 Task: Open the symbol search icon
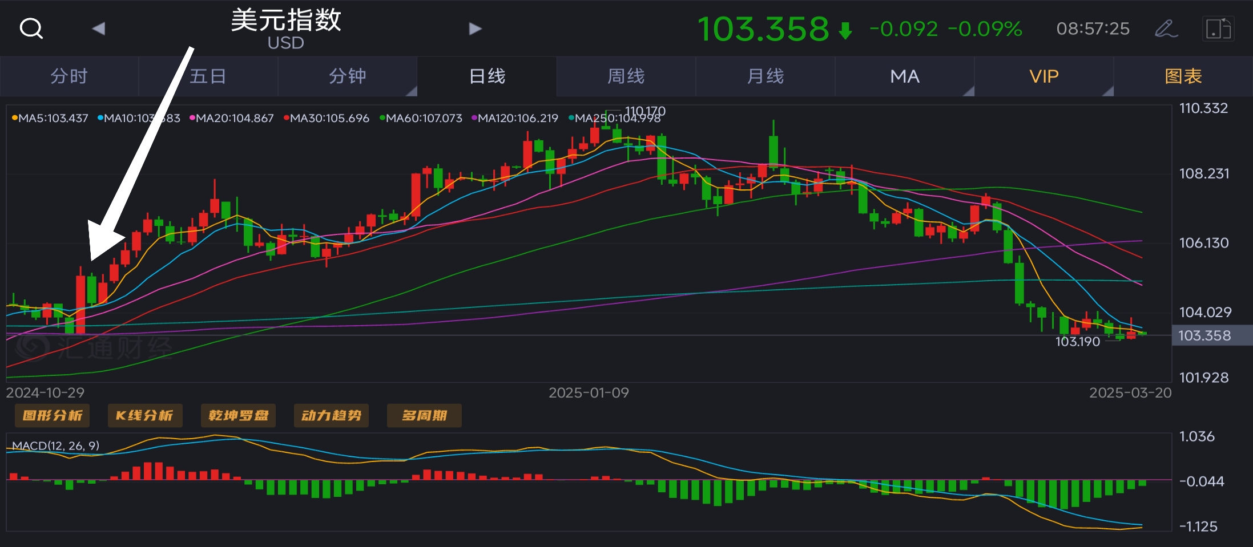(31, 28)
